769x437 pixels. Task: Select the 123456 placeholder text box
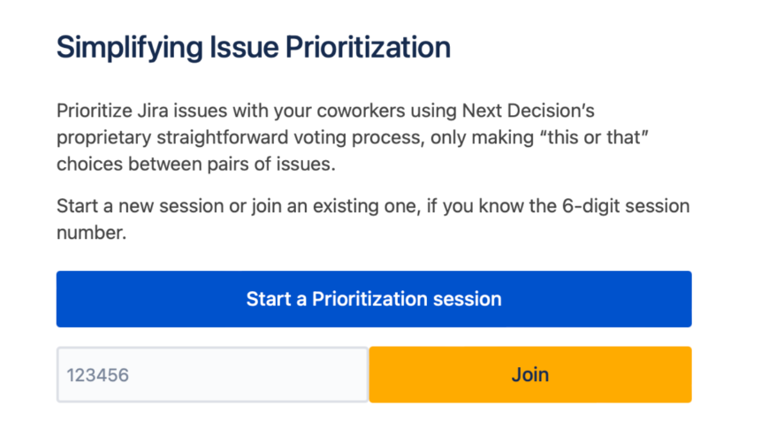coord(212,375)
